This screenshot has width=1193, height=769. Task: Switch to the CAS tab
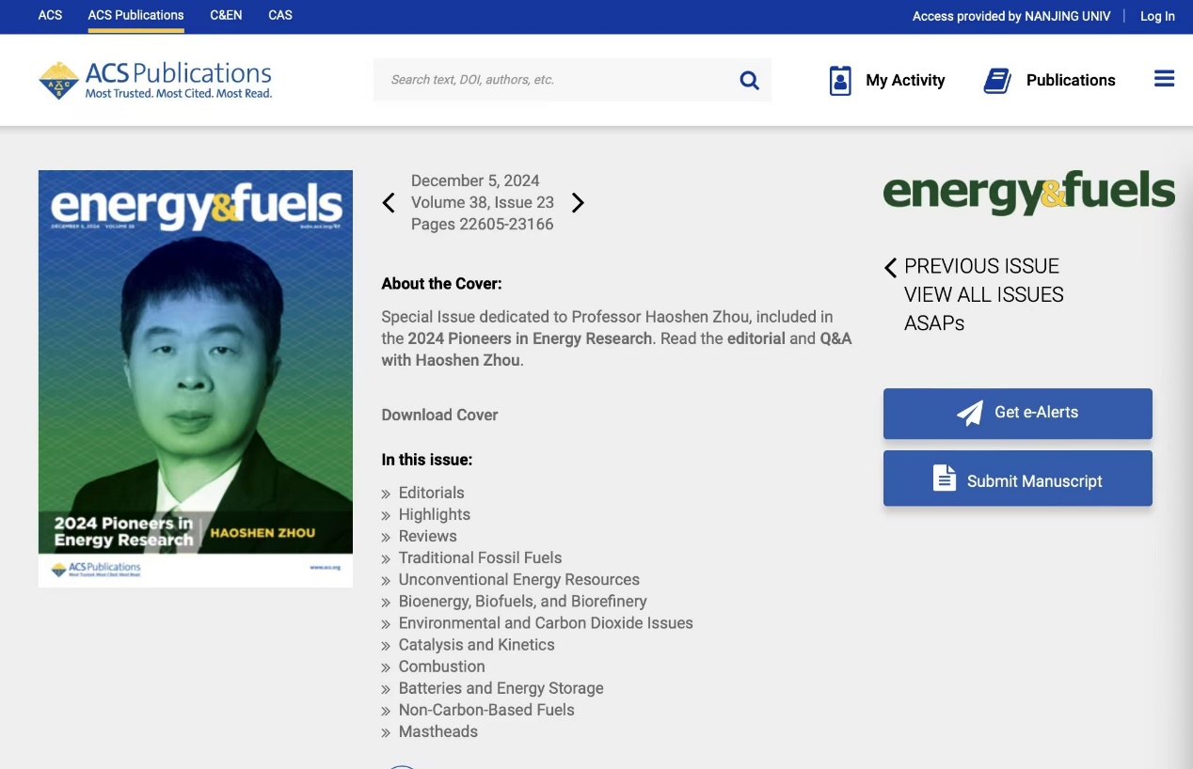(280, 15)
